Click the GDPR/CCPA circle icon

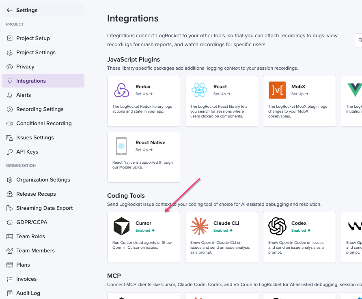(10, 222)
